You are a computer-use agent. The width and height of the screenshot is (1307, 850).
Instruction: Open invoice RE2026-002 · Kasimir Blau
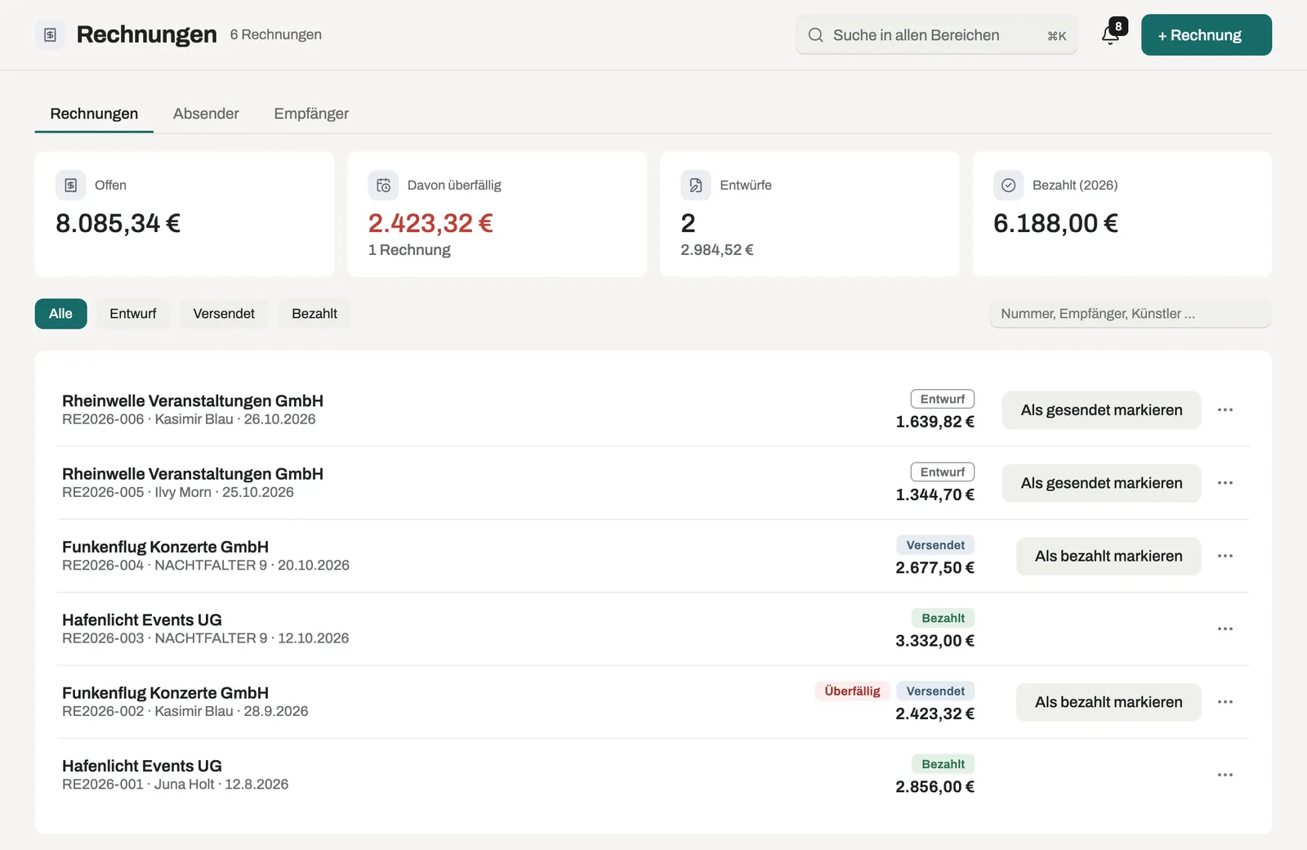(x=653, y=702)
